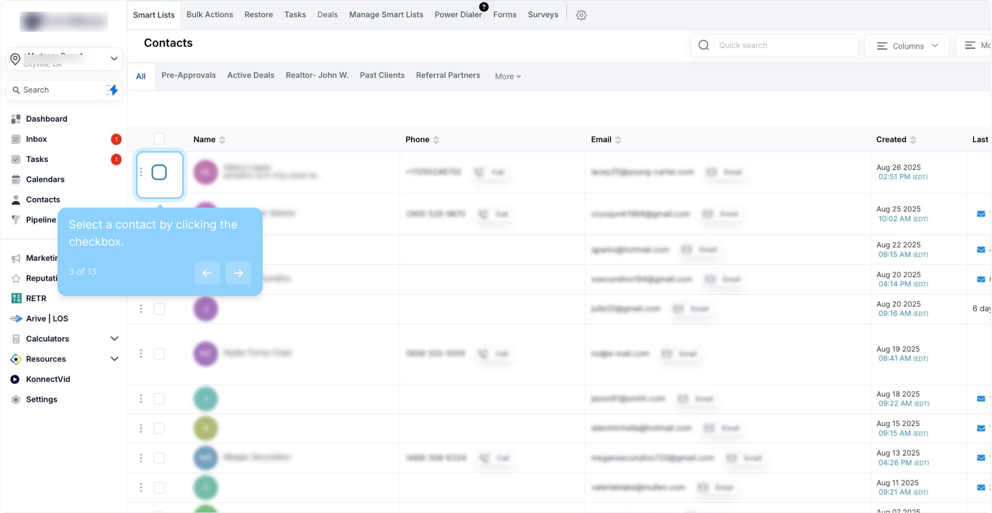The width and height of the screenshot is (992, 513).
Task: Click the help question mark near Power Dialer
Action: 484,7
